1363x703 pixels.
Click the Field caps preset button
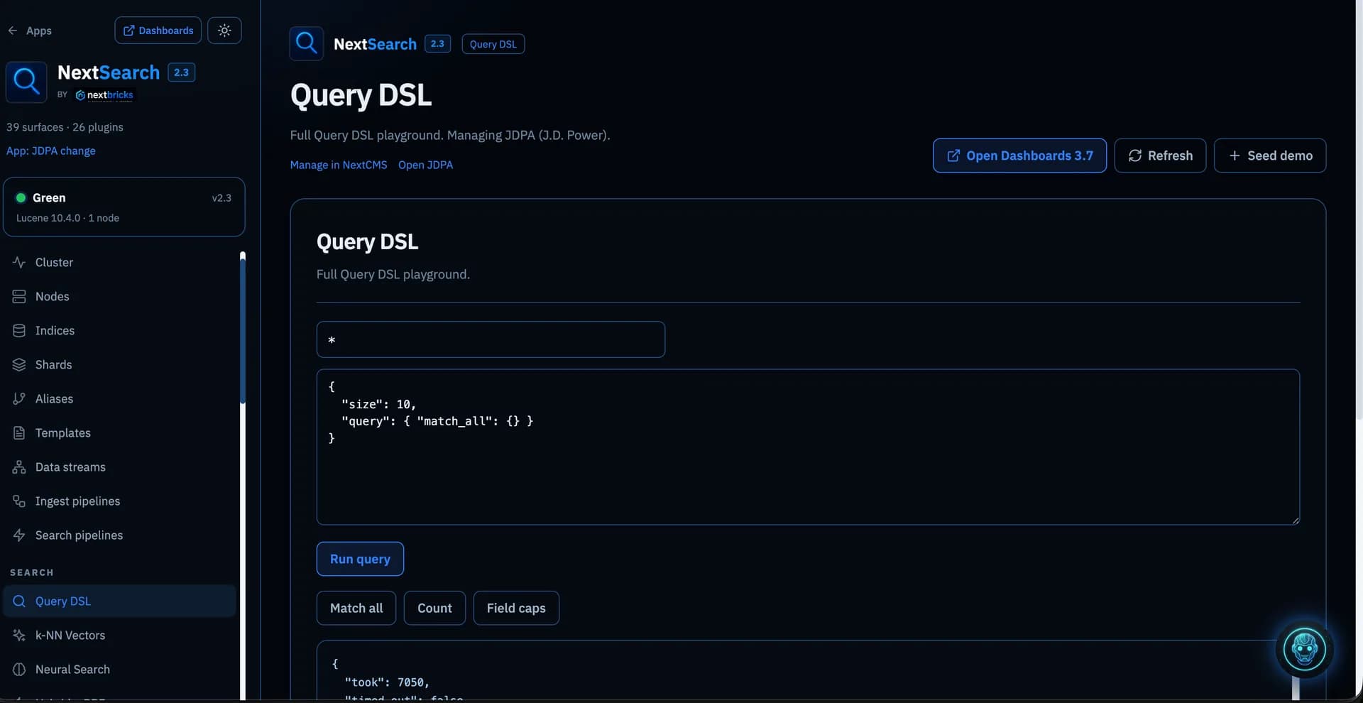[516, 608]
